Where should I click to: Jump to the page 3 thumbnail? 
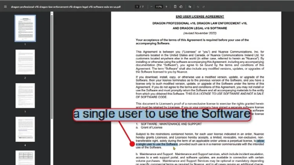coord(25,95)
